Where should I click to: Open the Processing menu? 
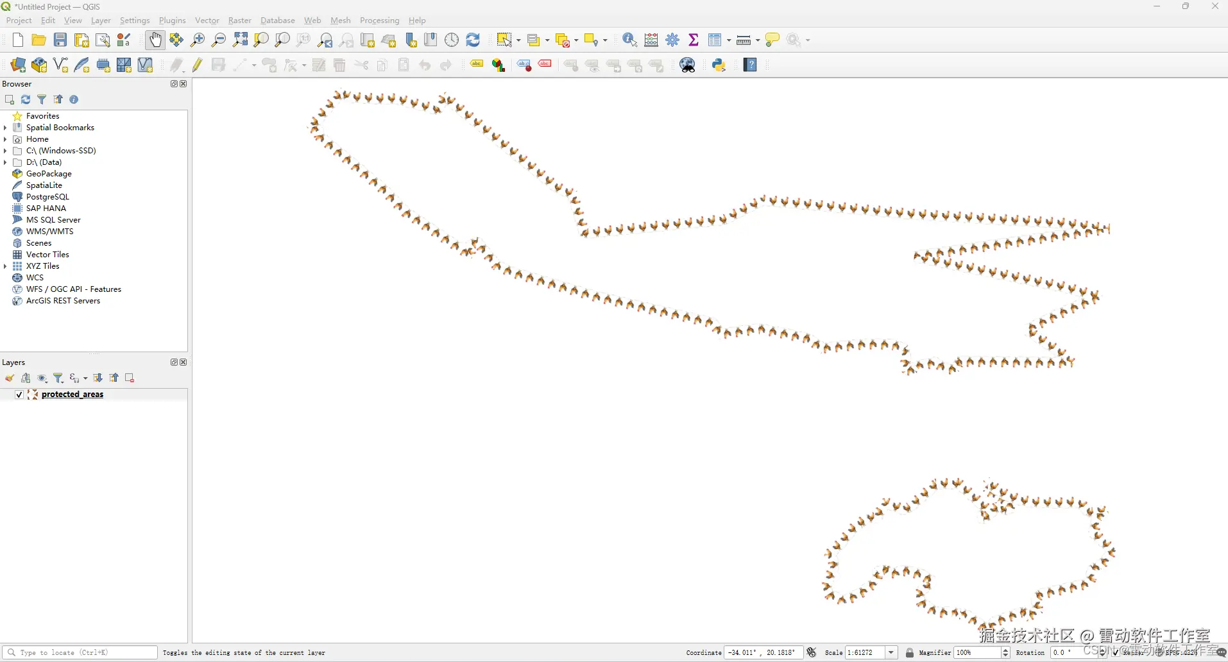pos(379,21)
